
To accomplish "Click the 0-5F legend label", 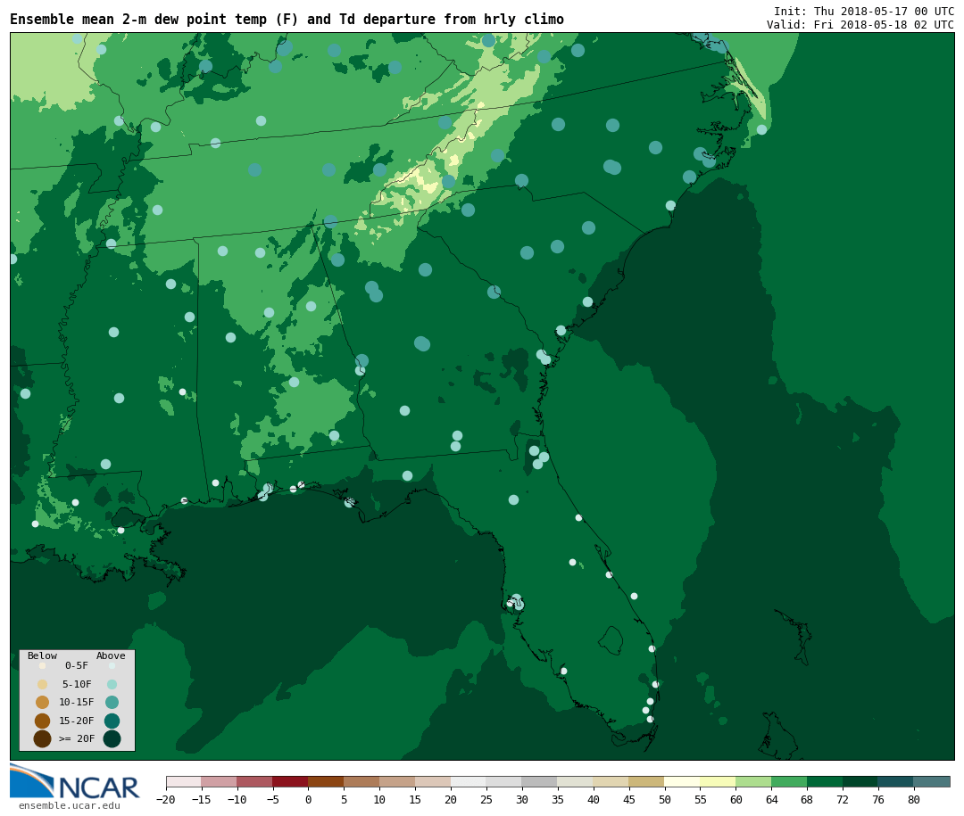I will click(77, 665).
